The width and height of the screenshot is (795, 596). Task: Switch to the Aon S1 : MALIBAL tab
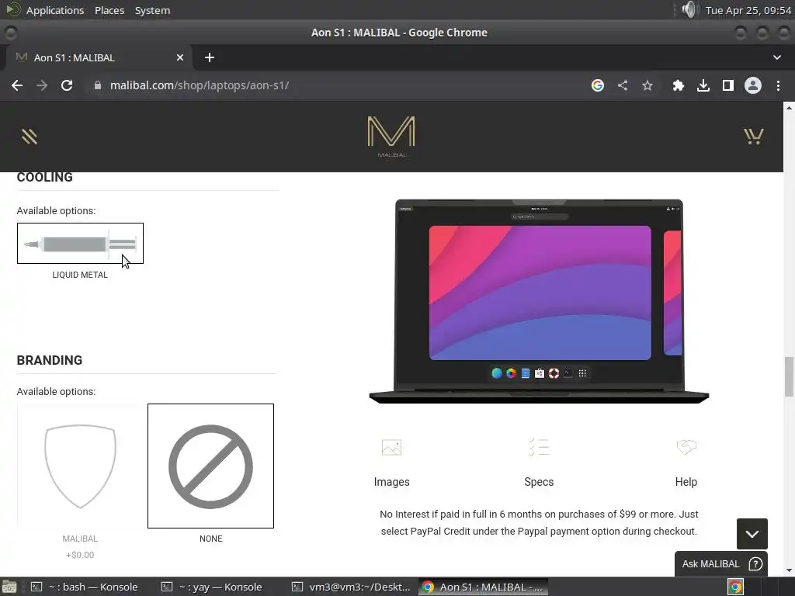(99, 57)
